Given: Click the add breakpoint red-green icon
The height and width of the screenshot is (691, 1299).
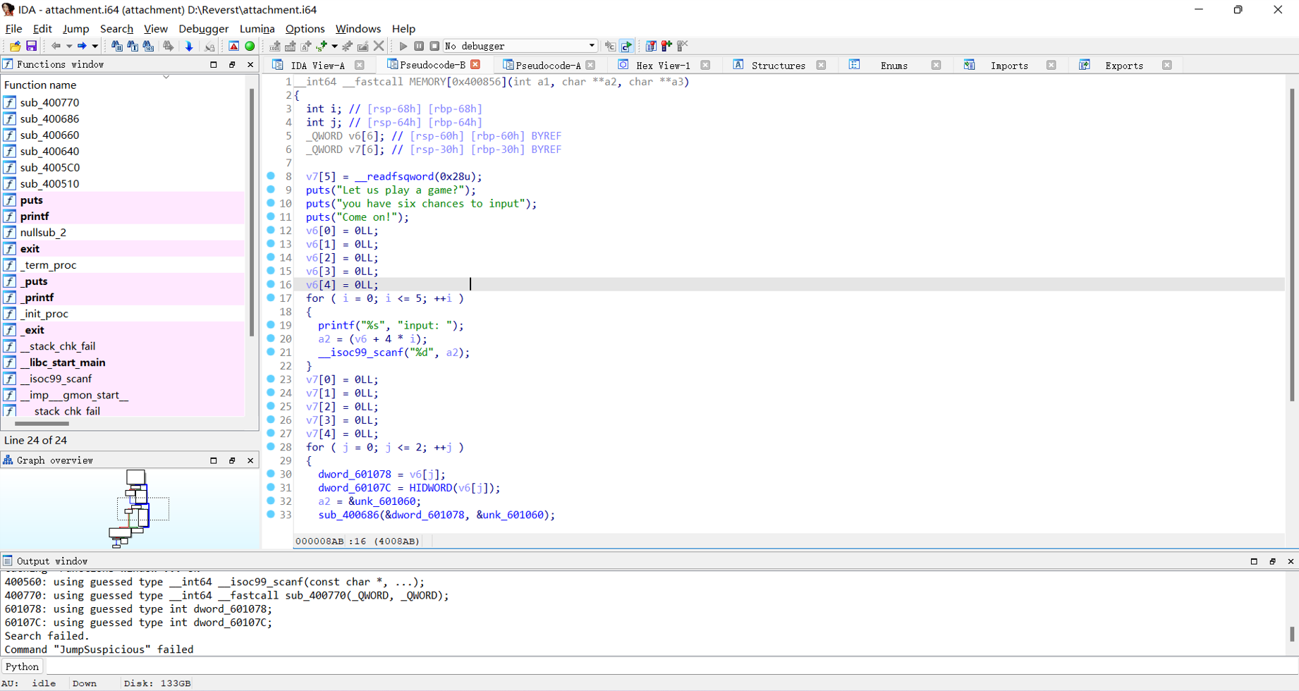Looking at the screenshot, I should [x=666, y=46].
